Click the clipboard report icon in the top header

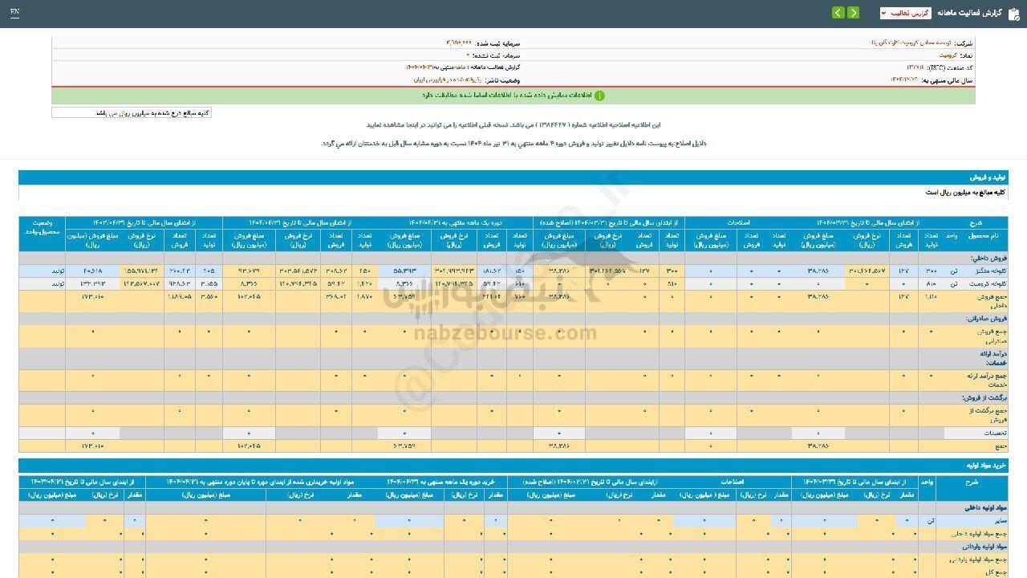click(1013, 14)
